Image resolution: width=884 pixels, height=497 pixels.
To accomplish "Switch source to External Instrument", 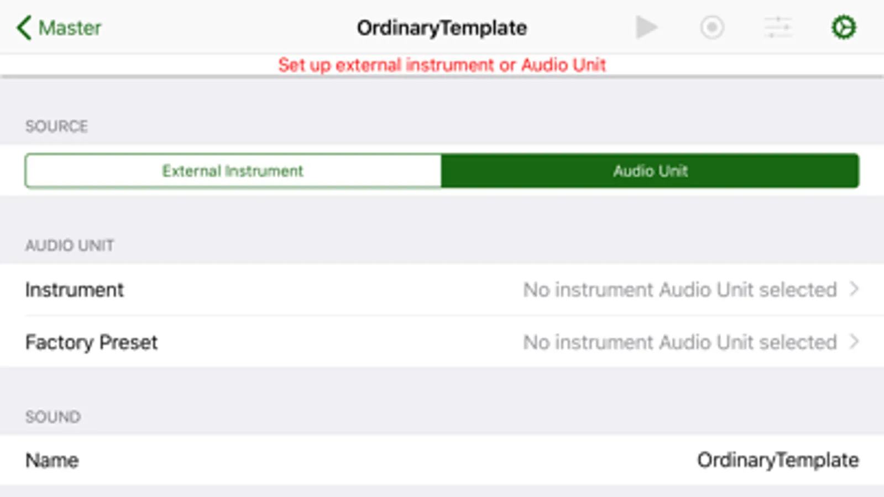I will [233, 171].
